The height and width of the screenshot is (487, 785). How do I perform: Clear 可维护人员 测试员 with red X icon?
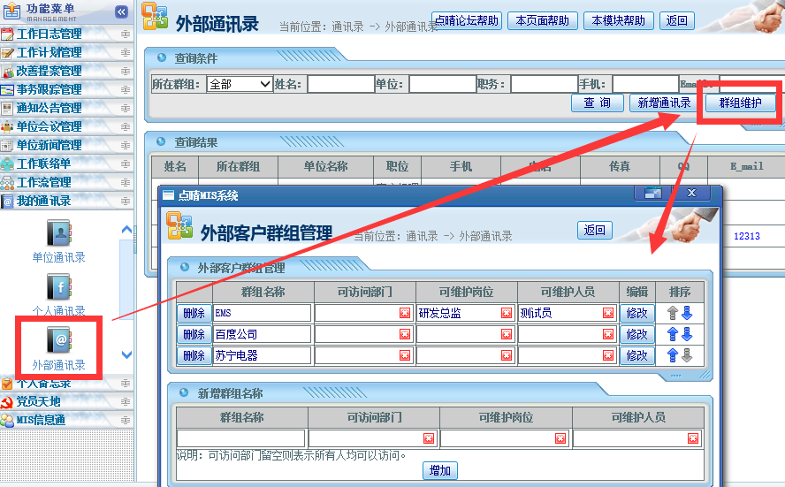tap(608, 313)
